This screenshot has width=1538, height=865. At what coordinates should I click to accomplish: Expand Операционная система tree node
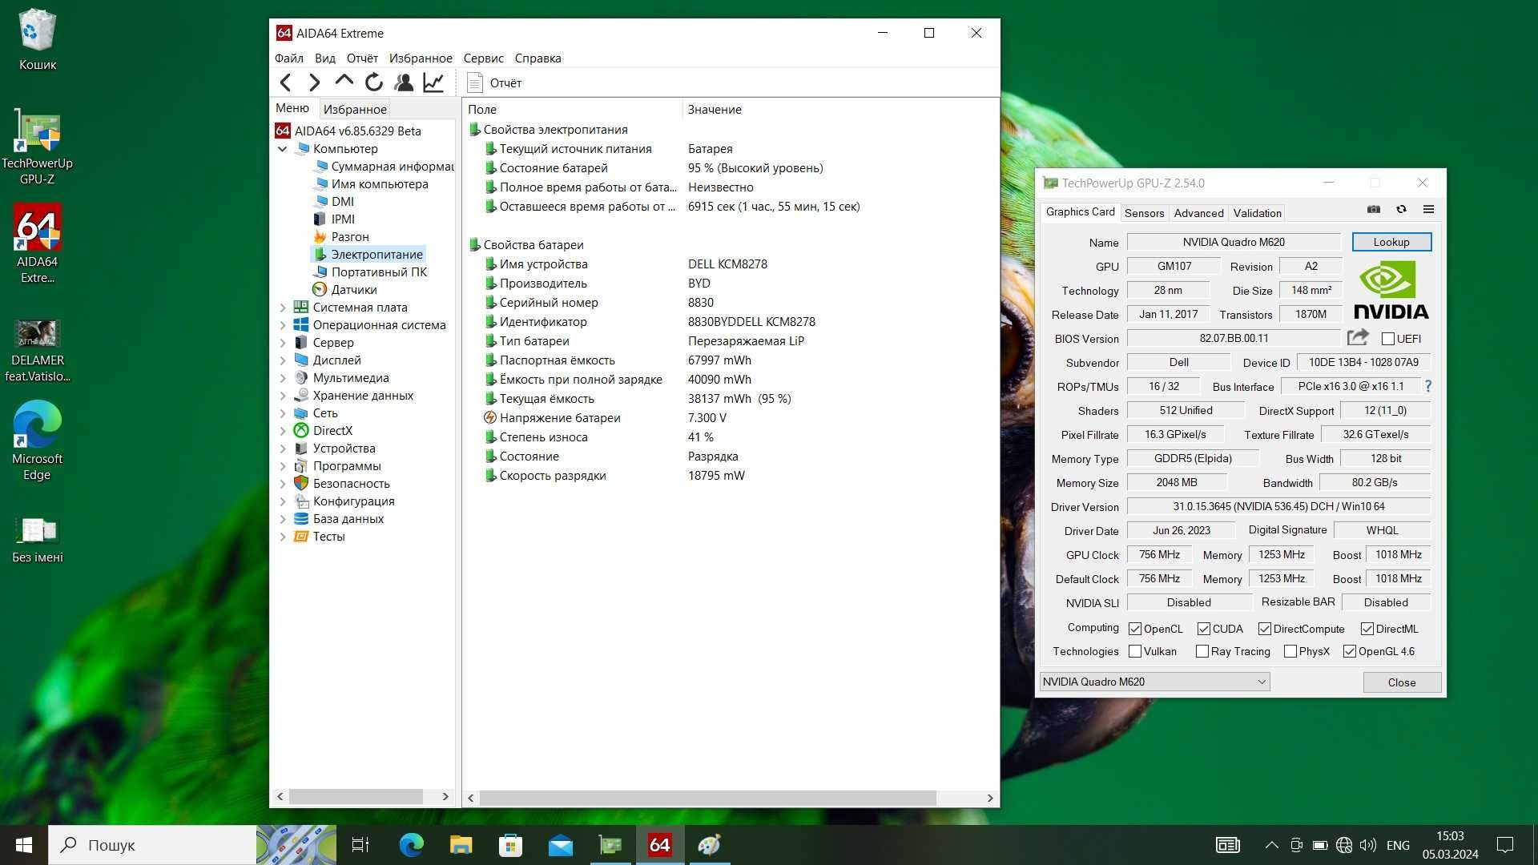click(282, 325)
